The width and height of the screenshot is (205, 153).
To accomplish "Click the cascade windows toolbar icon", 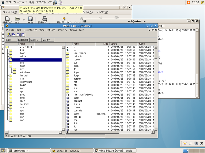I will pos(14,35).
